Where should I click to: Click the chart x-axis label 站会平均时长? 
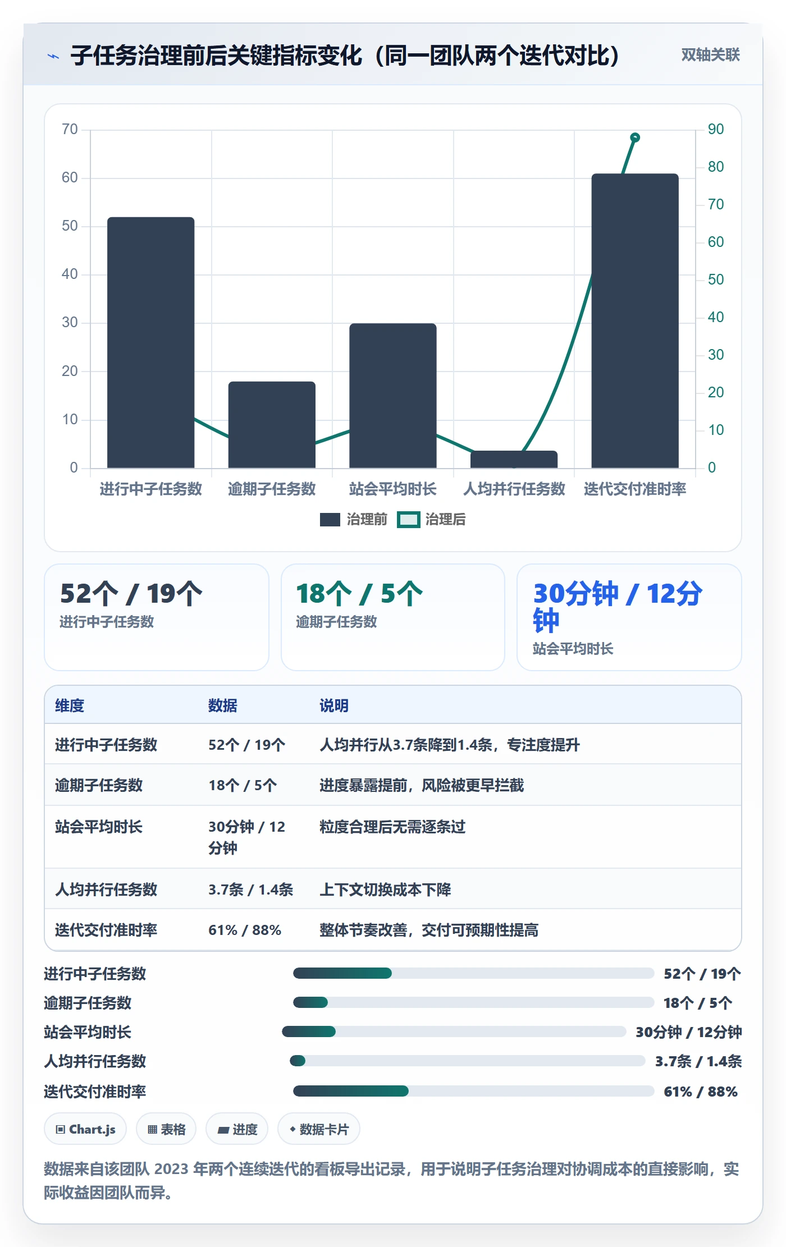(393, 489)
